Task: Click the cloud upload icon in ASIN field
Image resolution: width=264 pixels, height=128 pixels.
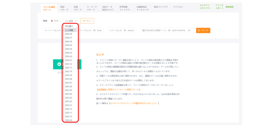Action: pyautogui.click(x=189, y=30)
